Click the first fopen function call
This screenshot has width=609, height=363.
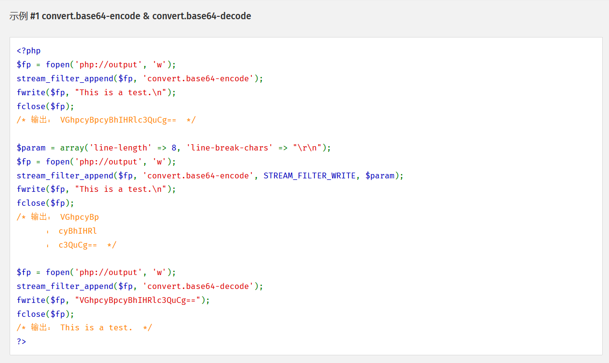click(58, 64)
